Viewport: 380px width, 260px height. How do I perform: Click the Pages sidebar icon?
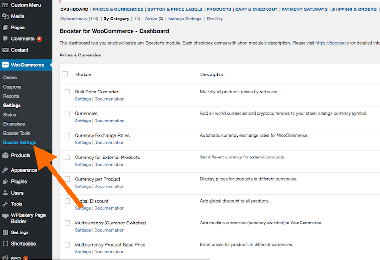pos(5,28)
